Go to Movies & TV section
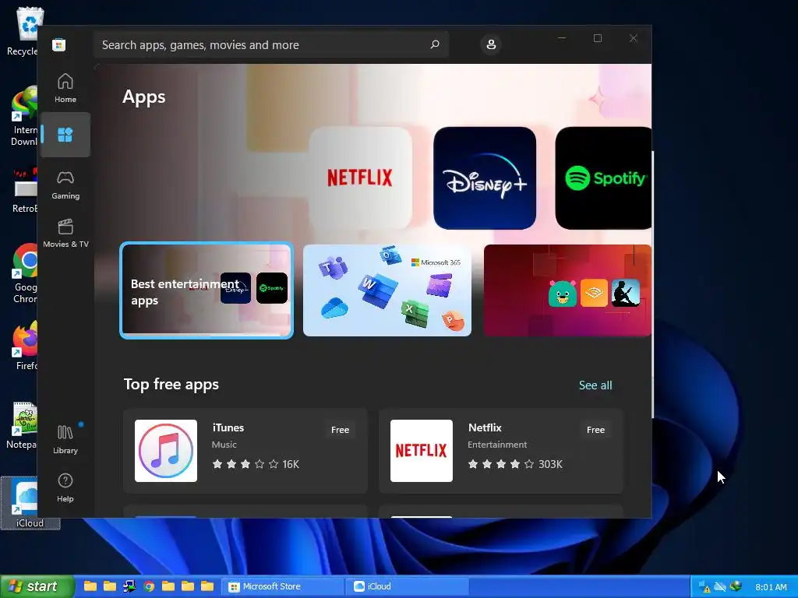Viewport: 798px width, 598px height. (x=65, y=234)
